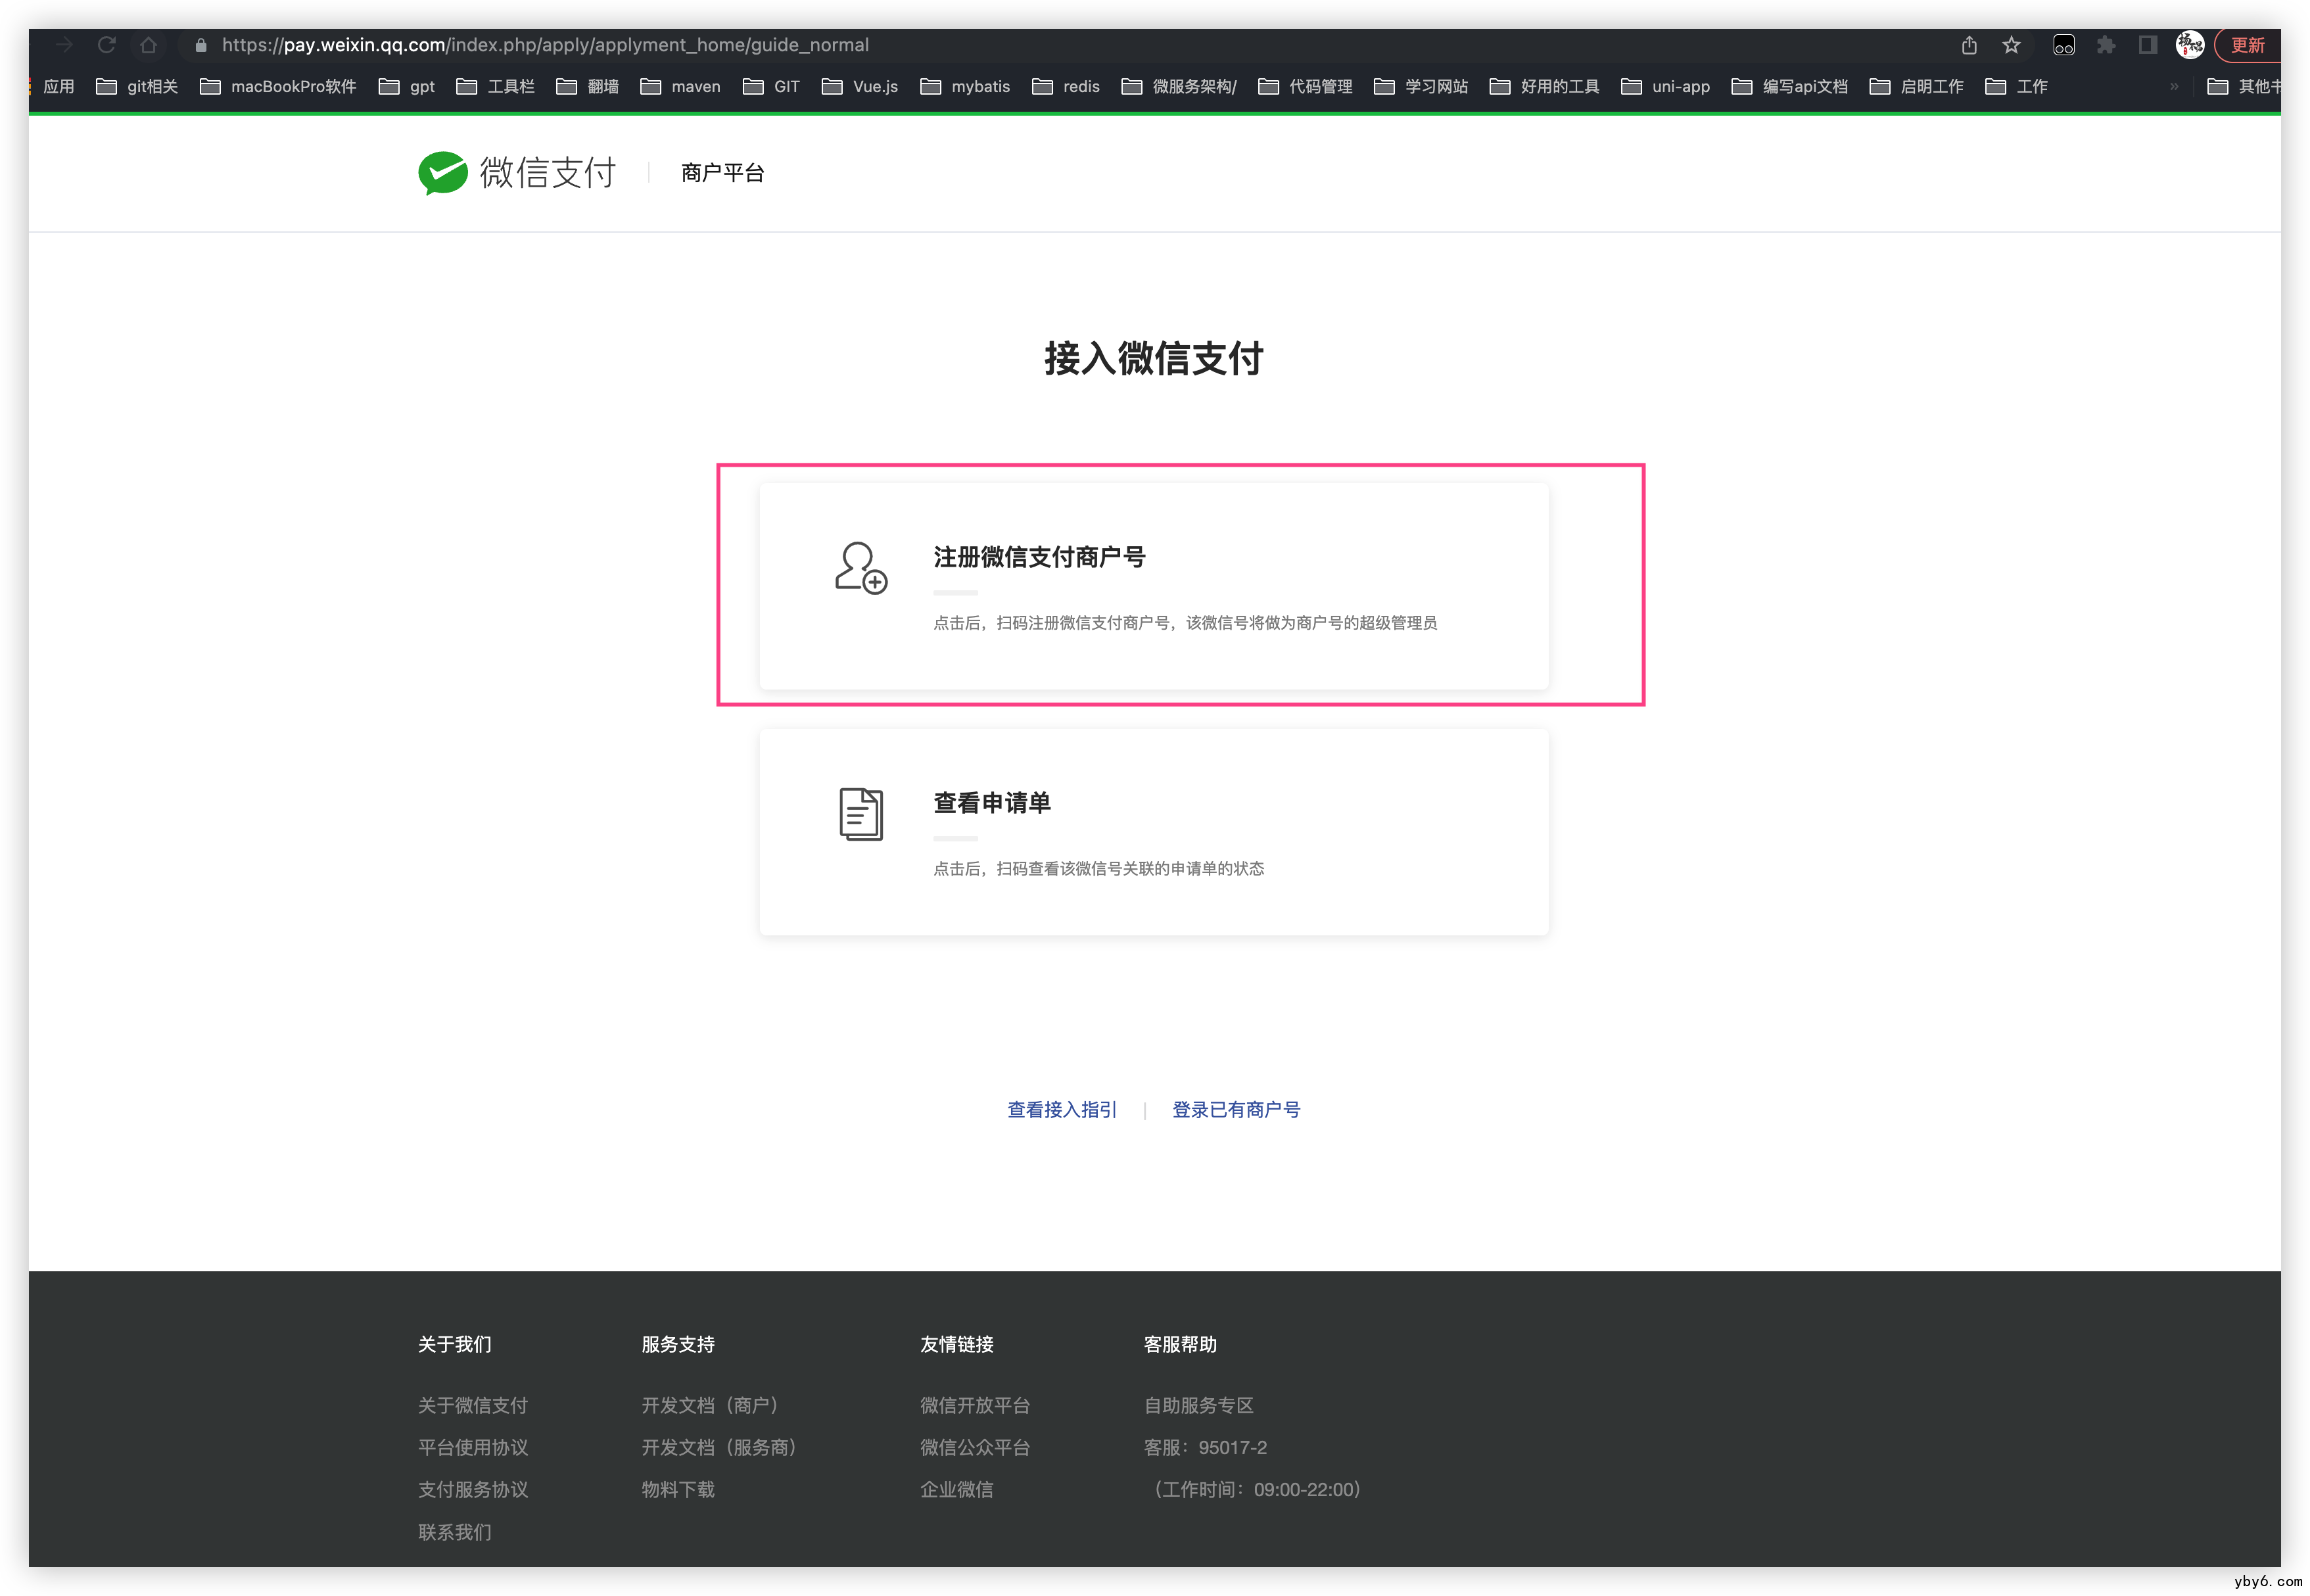Open the maven bookmark folder

[681, 87]
